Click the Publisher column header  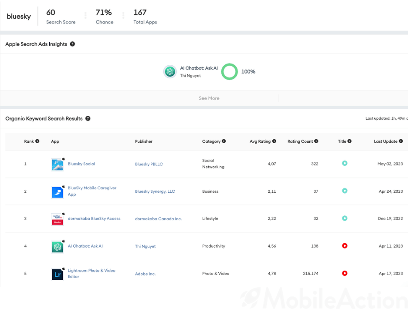coord(143,141)
